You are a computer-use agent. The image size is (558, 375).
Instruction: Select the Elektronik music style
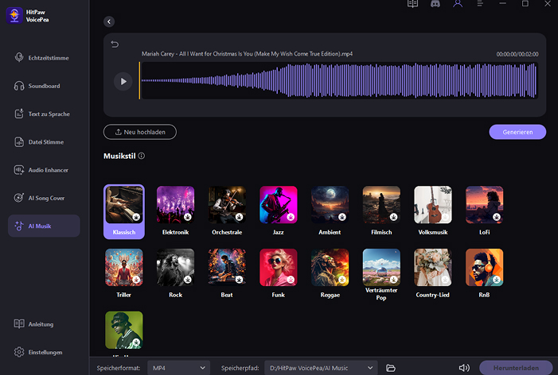click(175, 211)
